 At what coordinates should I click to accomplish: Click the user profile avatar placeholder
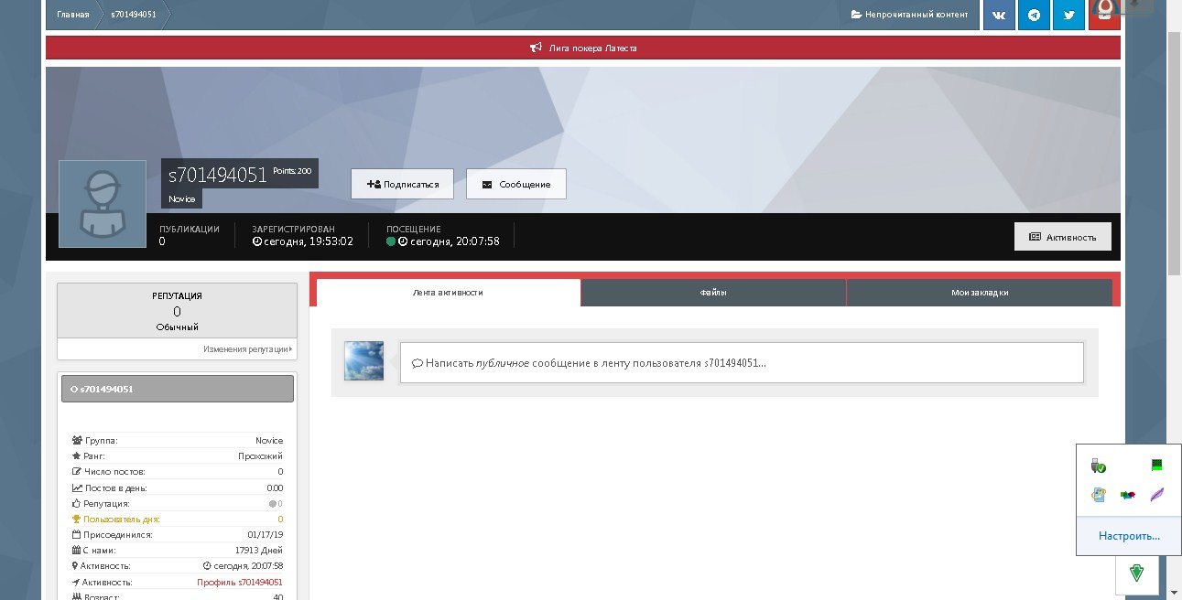[103, 204]
